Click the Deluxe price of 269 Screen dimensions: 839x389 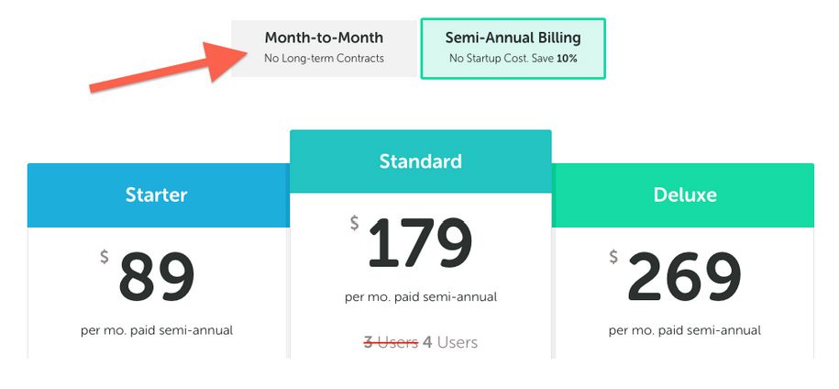click(685, 277)
